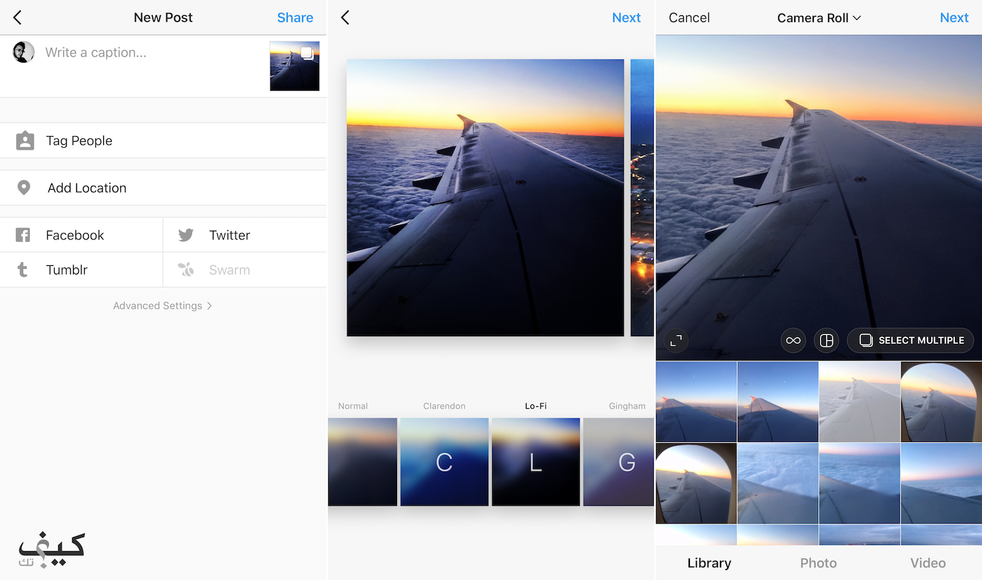This screenshot has height=580, width=982.
Task: Select the Normal filter swatch
Action: click(x=362, y=462)
